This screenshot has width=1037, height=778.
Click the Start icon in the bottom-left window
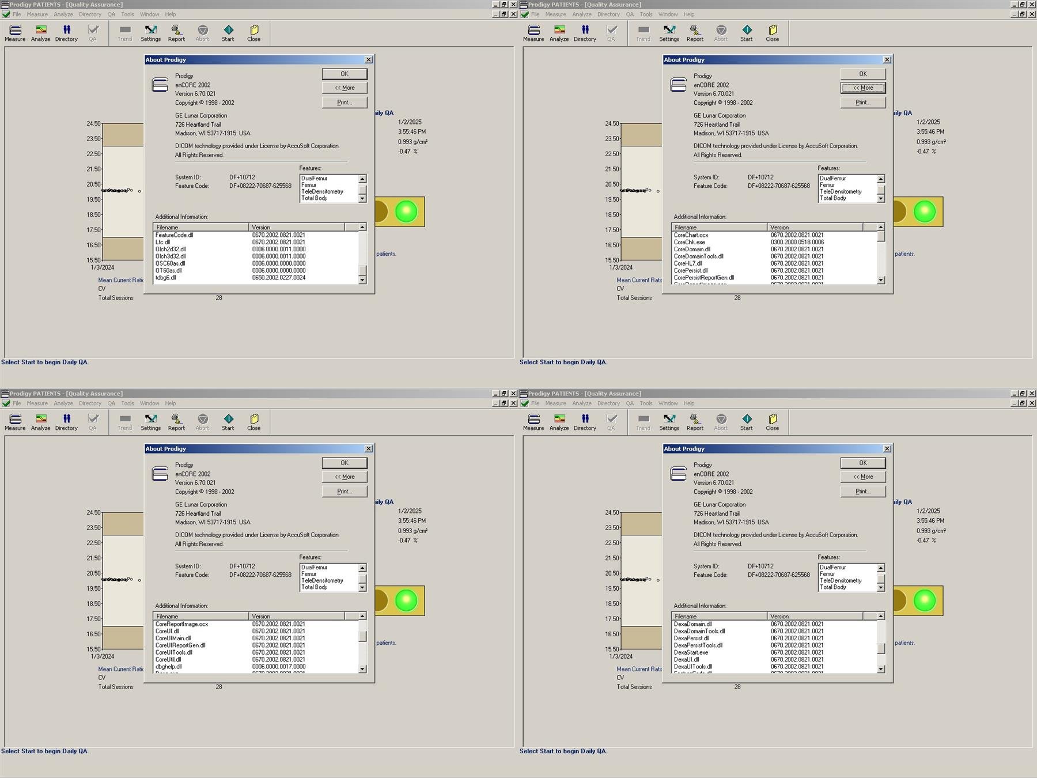click(228, 422)
